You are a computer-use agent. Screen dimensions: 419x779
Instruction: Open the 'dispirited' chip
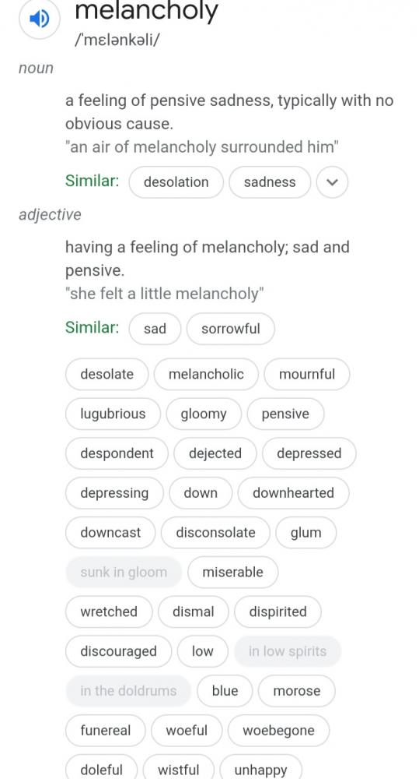[278, 612]
